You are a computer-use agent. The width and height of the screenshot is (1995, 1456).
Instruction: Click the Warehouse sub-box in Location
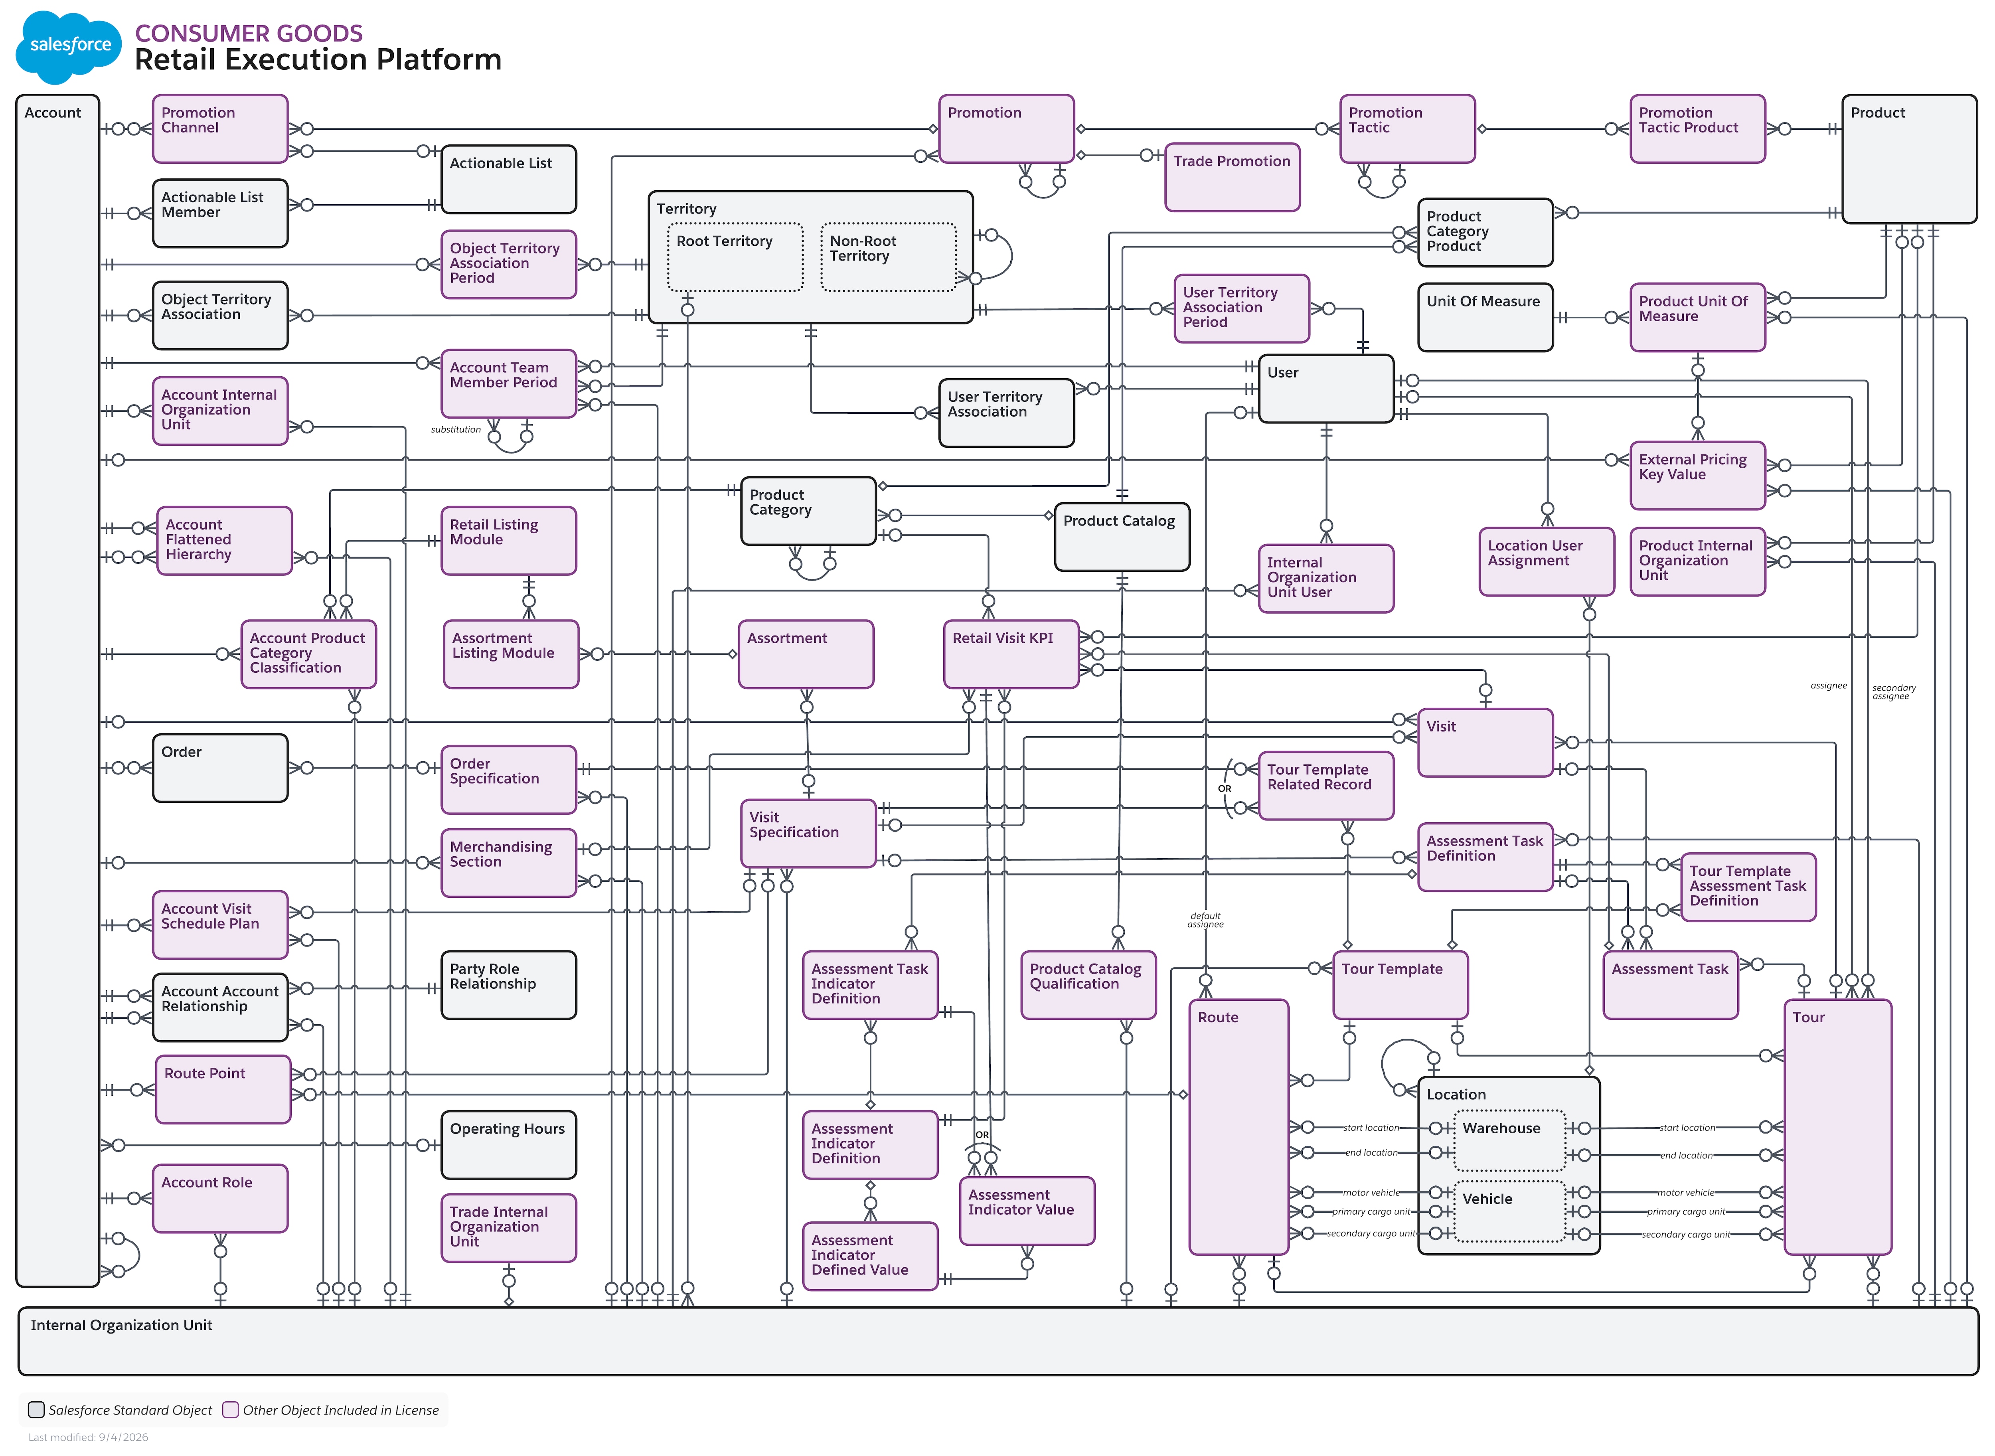(1509, 1140)
